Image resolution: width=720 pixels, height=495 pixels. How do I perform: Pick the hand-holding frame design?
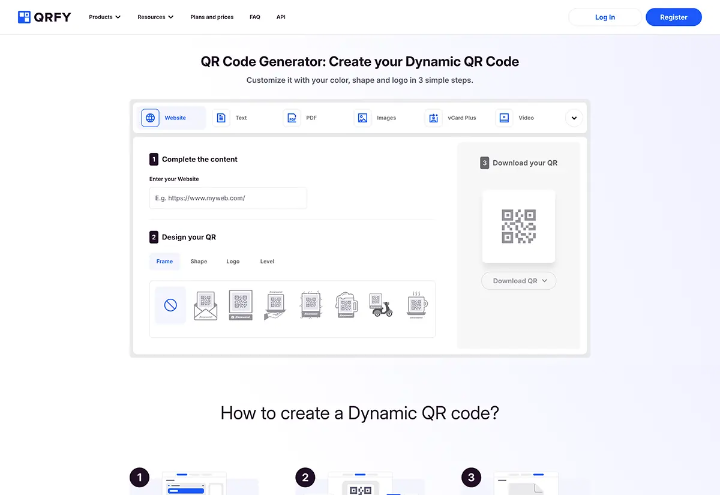(275, 305)
